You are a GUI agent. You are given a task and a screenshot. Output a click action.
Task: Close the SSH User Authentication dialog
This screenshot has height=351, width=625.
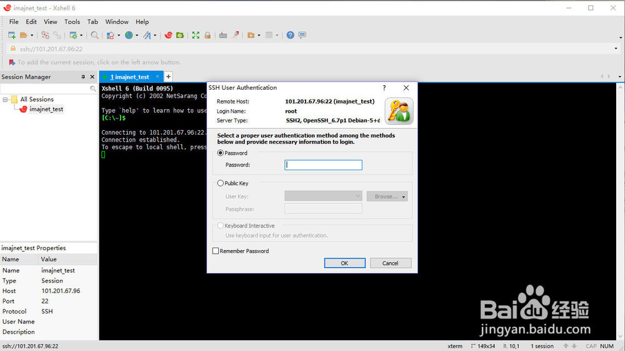point(406,88)
